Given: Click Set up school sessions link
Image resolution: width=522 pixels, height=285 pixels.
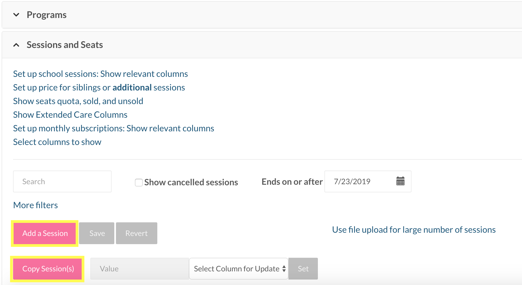Looking at the screenshot, I should pos(100,74).
